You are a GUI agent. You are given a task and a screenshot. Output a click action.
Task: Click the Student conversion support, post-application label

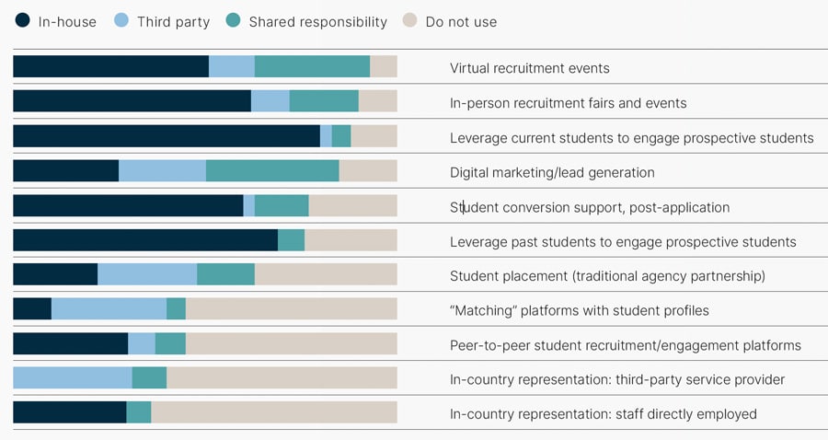pyautogui.click(x=590, y=208)
